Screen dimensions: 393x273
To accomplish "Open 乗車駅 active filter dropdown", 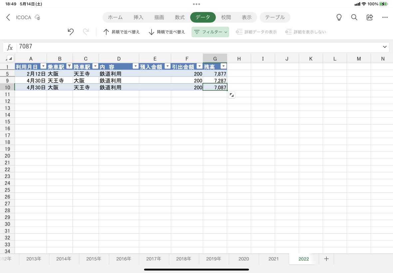I will 69,66.
